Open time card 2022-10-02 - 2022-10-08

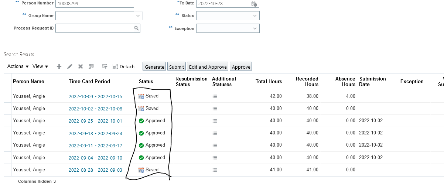coord(95,109)
